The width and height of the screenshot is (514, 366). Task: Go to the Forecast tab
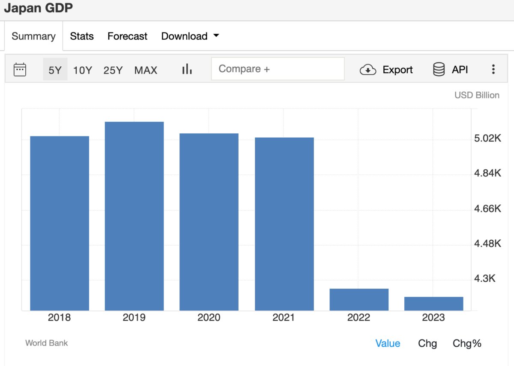tap(127, 36)
